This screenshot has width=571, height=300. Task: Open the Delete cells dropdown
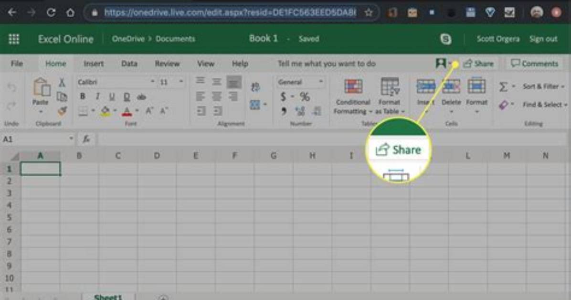point(451,111)
